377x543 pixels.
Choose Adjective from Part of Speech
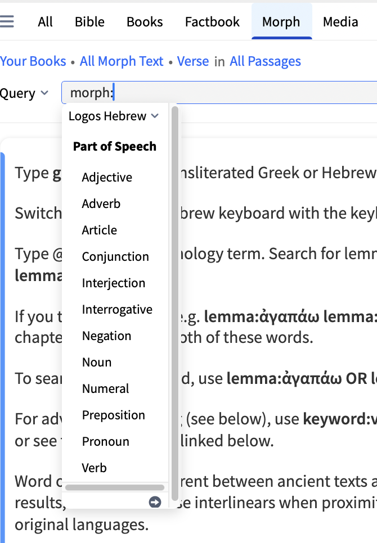tap(107, 178)
